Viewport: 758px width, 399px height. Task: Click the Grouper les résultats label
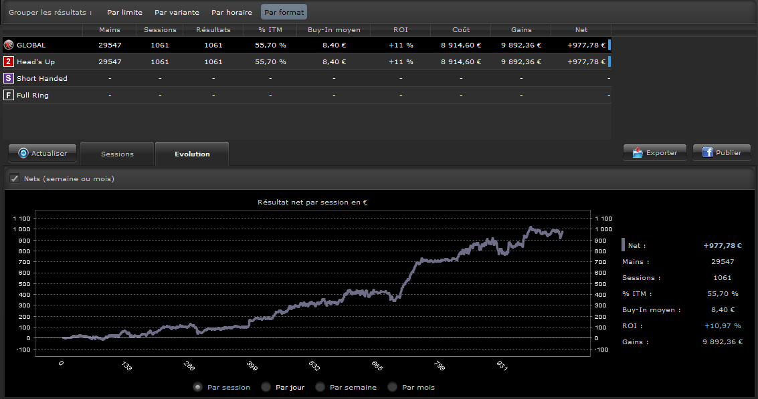pos(50,12)
